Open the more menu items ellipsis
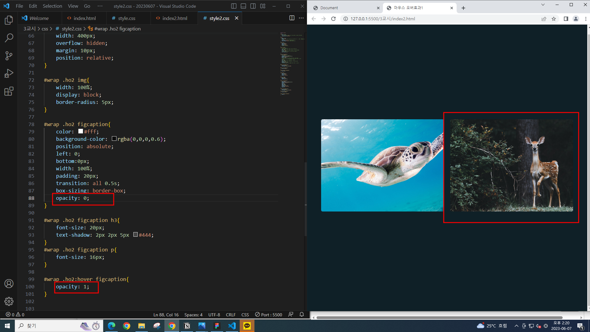This screenshot has width=590, height=332. tap(100, 6)
